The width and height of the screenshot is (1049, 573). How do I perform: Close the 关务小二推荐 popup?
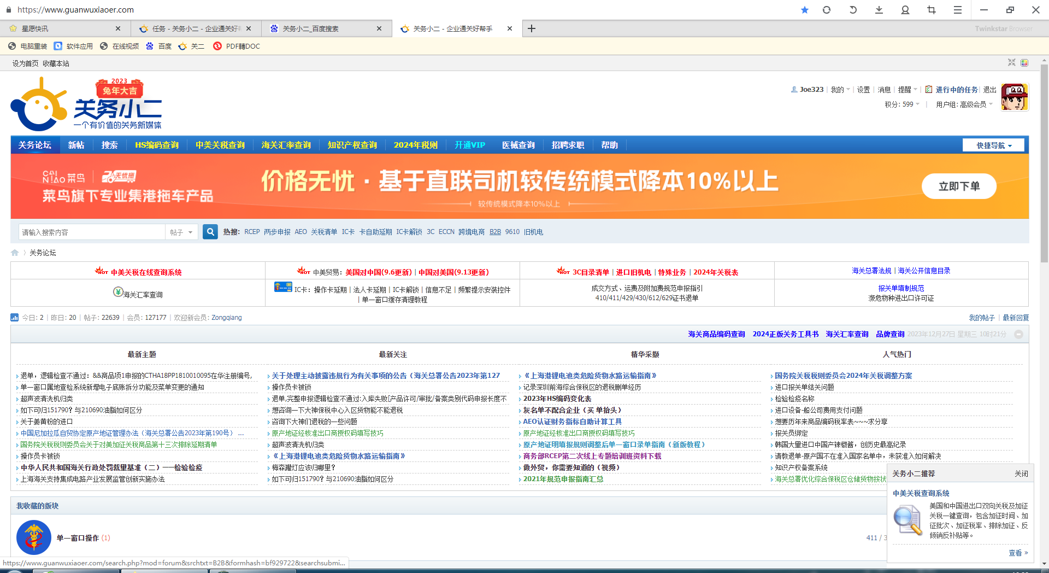[1021, 473]
